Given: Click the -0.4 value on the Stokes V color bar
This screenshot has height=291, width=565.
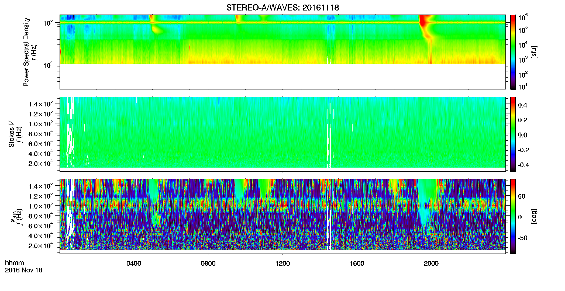Looking at the screenshot, I should (x=523, y=165).
